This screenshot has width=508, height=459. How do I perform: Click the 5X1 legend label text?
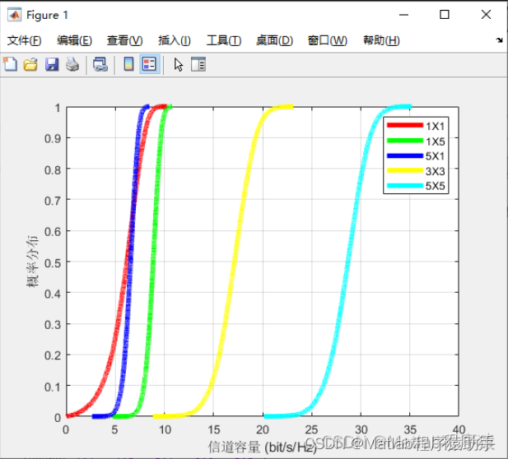pyautogui.click(x=435, y=156)
